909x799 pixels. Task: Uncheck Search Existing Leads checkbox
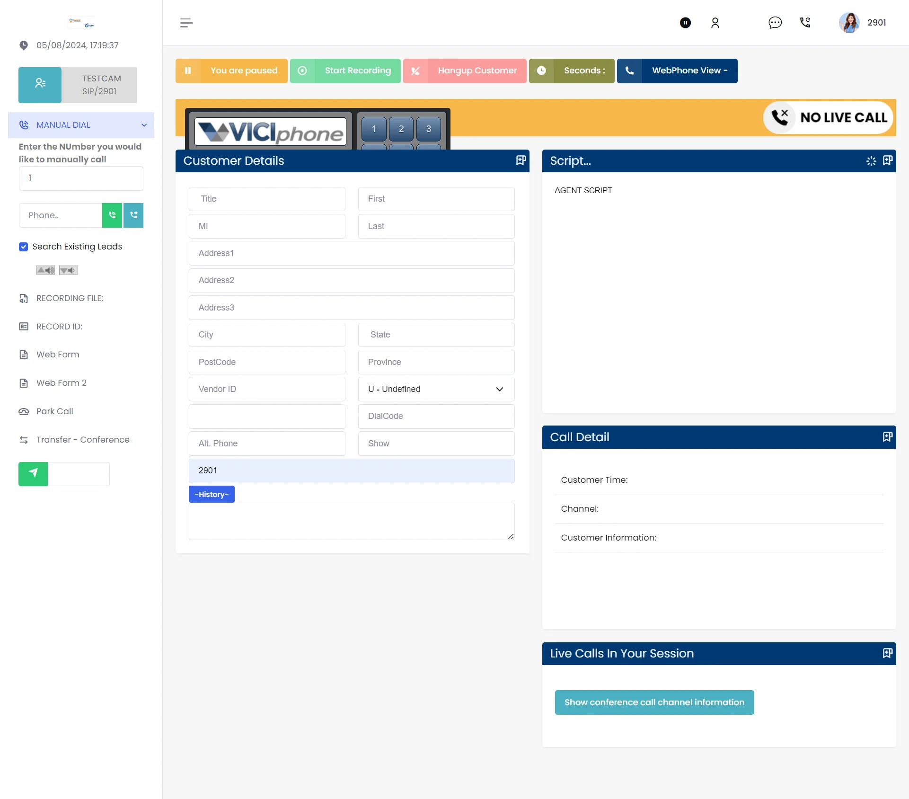pyautogui.click(x=24, y=247)
